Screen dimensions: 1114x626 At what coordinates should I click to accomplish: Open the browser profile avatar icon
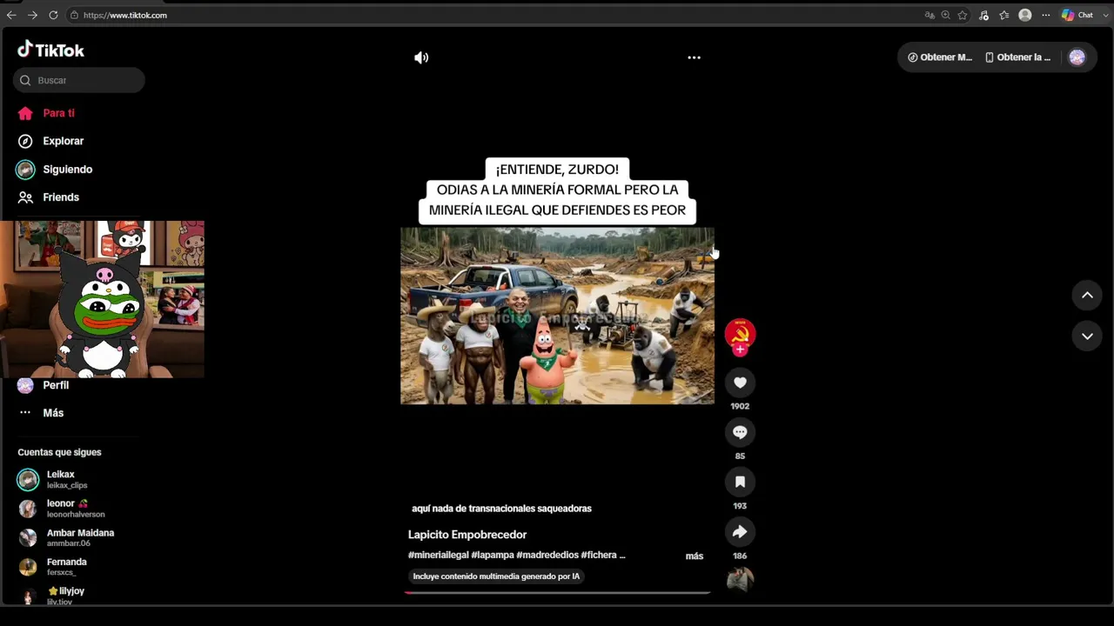point(1025,15)
